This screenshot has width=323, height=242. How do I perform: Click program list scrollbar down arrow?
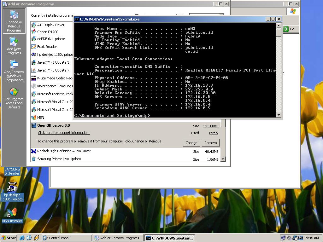pos(223,159)
